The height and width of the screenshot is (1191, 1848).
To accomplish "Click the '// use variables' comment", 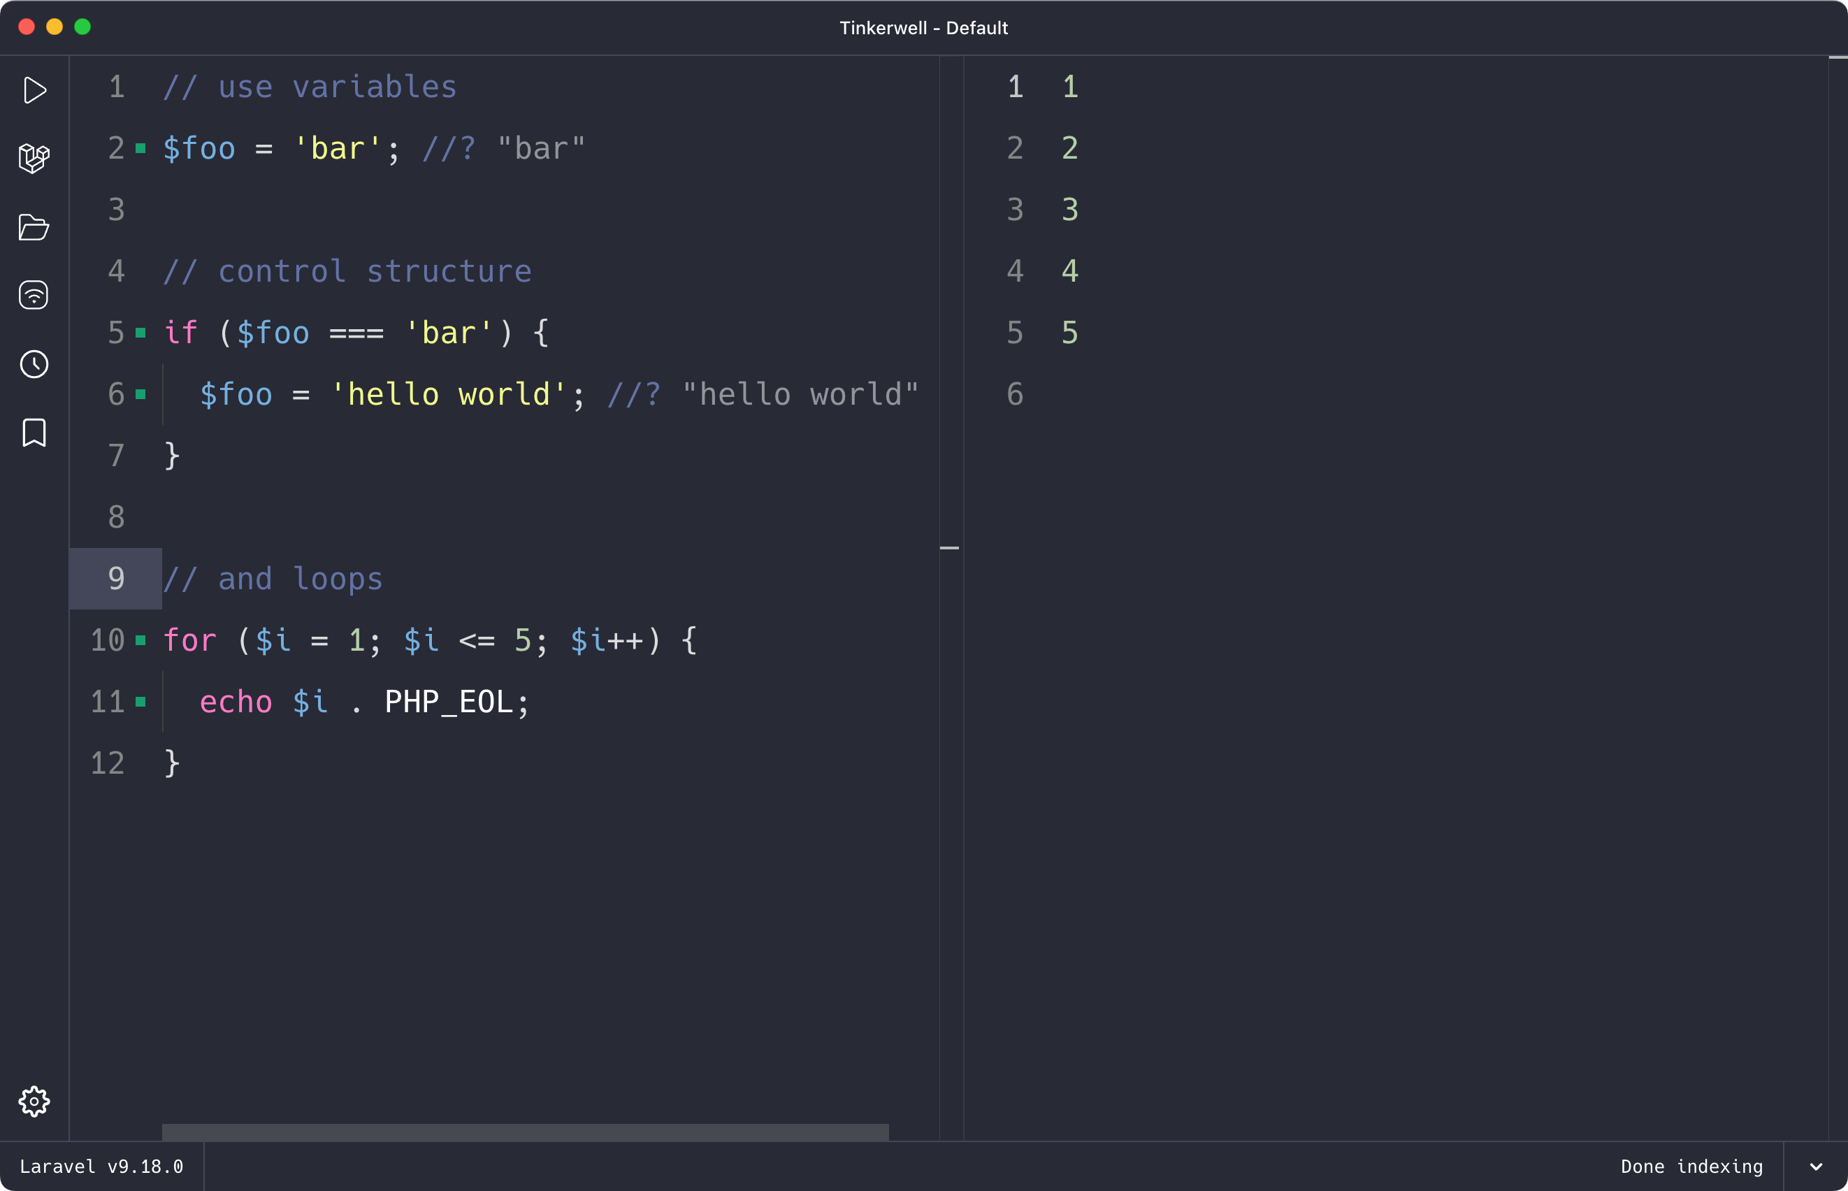I will (x=310, y=87).
